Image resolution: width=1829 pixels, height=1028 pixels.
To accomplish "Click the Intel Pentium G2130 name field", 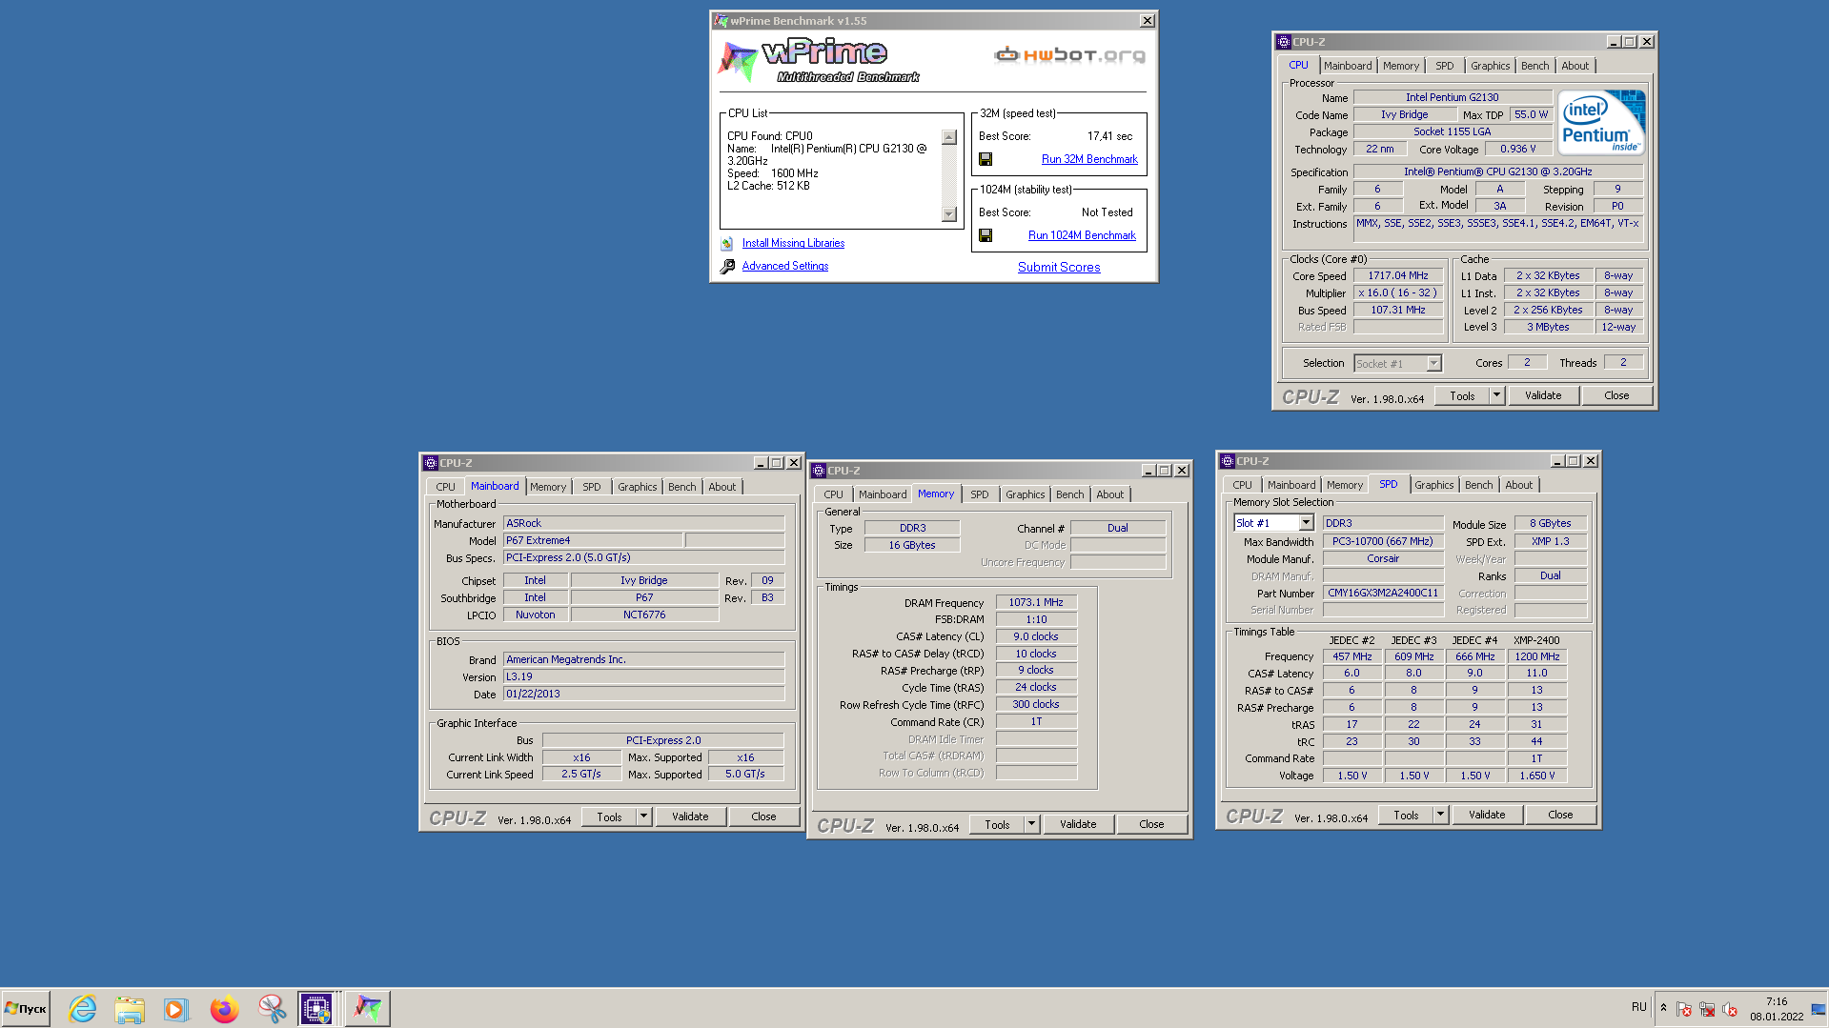I will pyautogui.click(x=1452, y=97).
